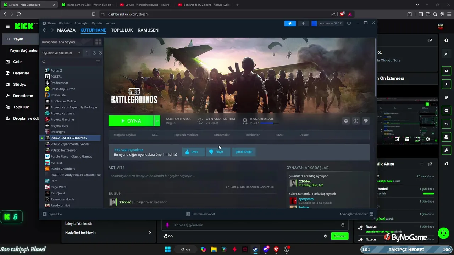This screenshot has width=454, height=255.
Task: Click Kick lightning bolt icon in sidebar
Action: click(446, 84)
